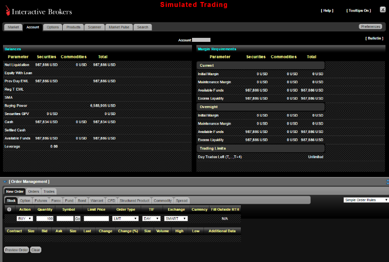Click the Overnight margin section header
The width and height of the screenshot is (389, 262).
260,107
